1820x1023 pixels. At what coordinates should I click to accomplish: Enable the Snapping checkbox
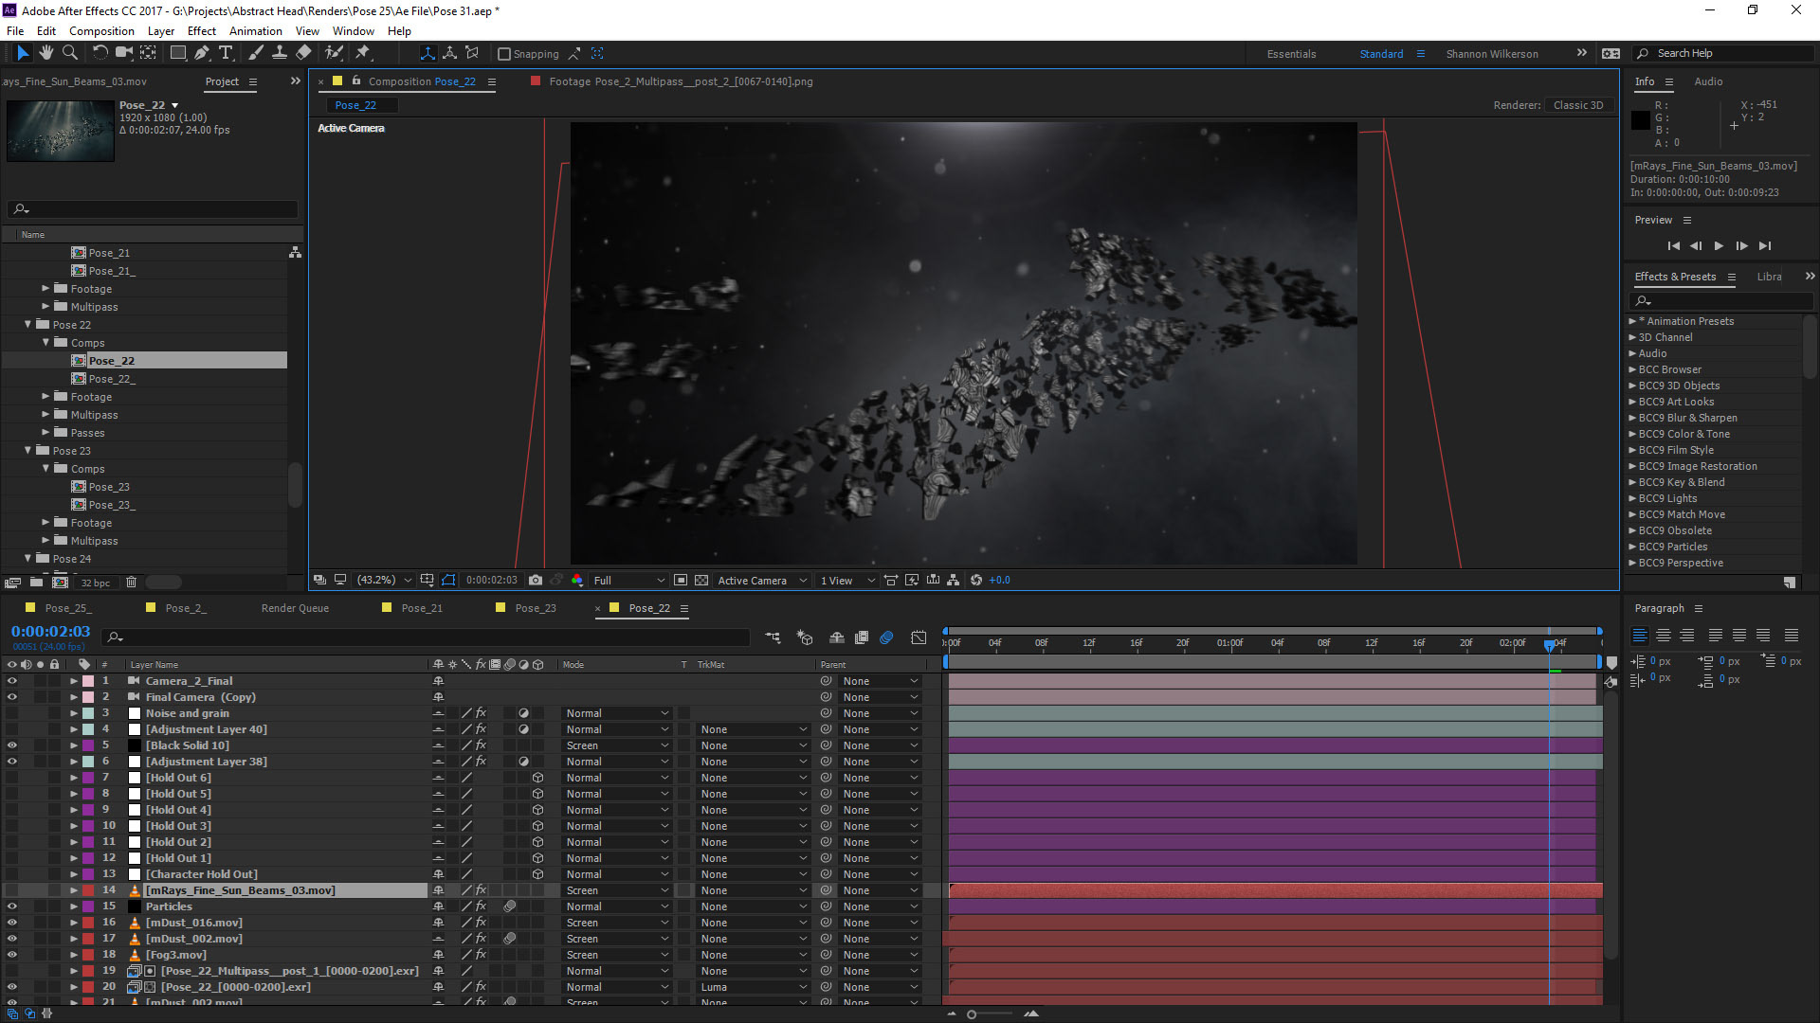pyautogui.click(x=504, y=54)
